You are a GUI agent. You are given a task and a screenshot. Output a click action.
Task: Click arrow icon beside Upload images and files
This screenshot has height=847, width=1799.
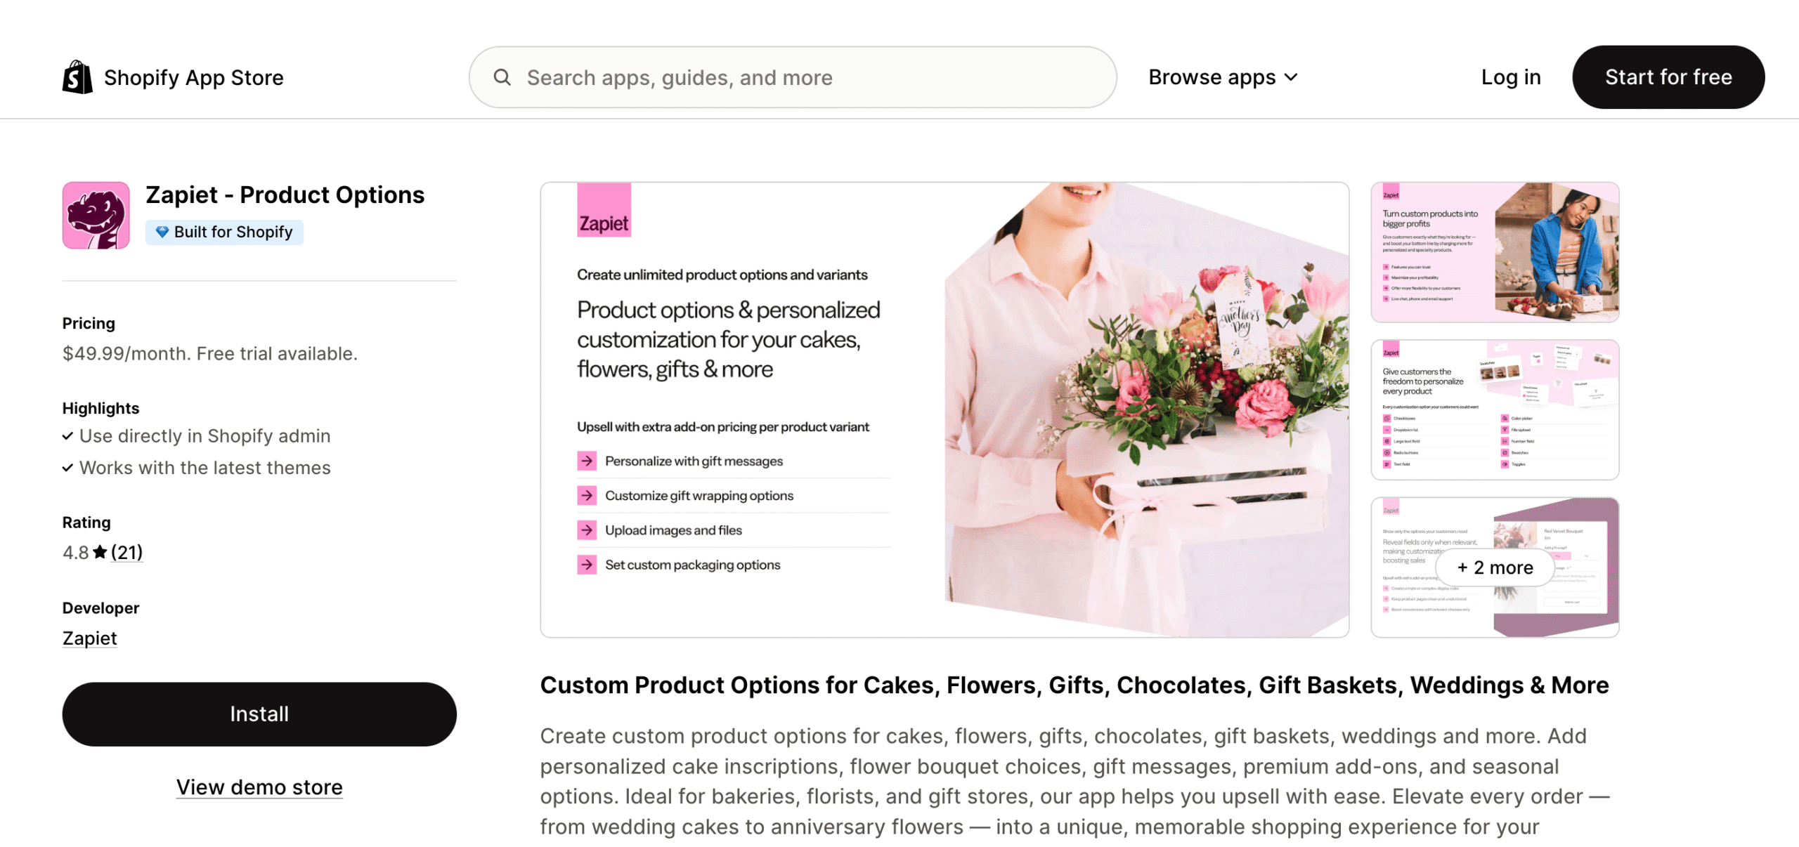coord(587,530)
